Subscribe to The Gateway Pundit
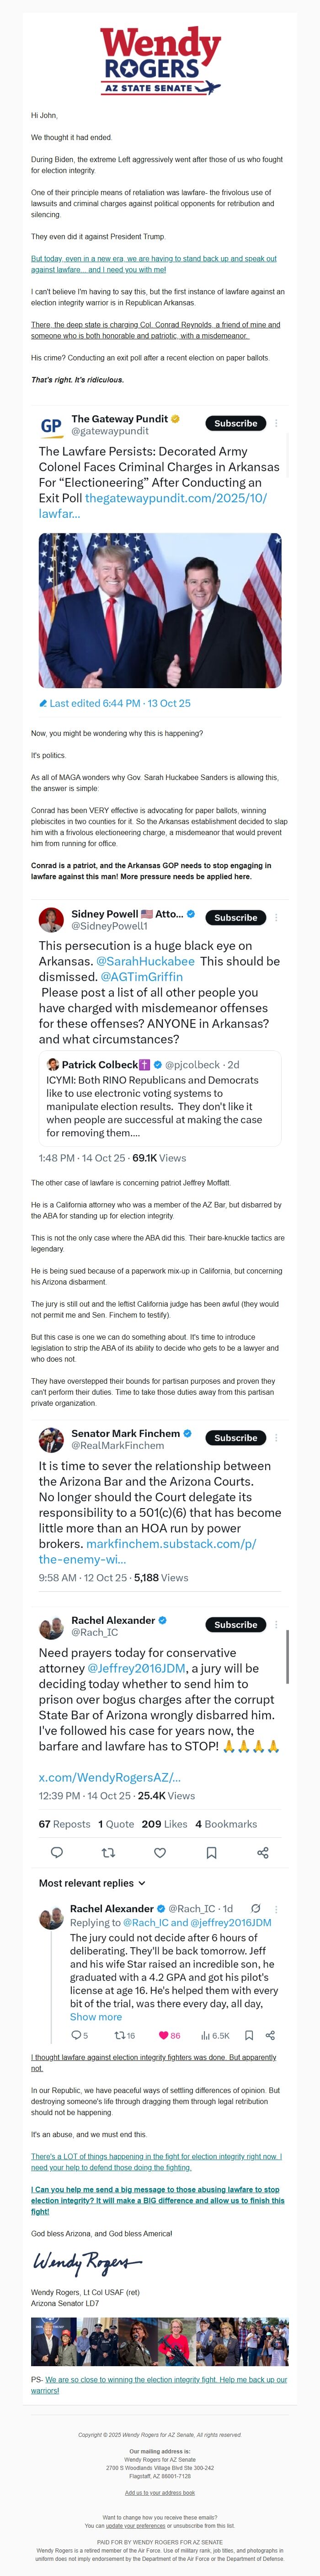 235,423
